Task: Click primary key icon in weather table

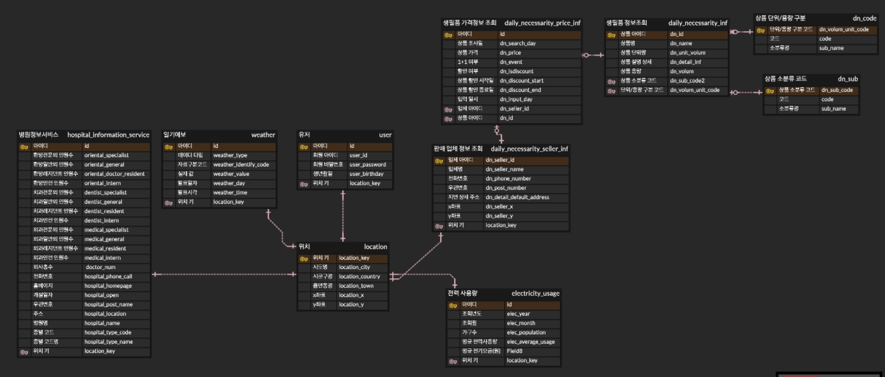Action: (168, 147)
